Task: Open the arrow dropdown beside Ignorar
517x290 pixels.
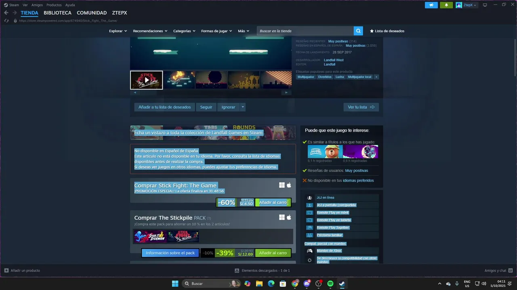Action: 242,107
